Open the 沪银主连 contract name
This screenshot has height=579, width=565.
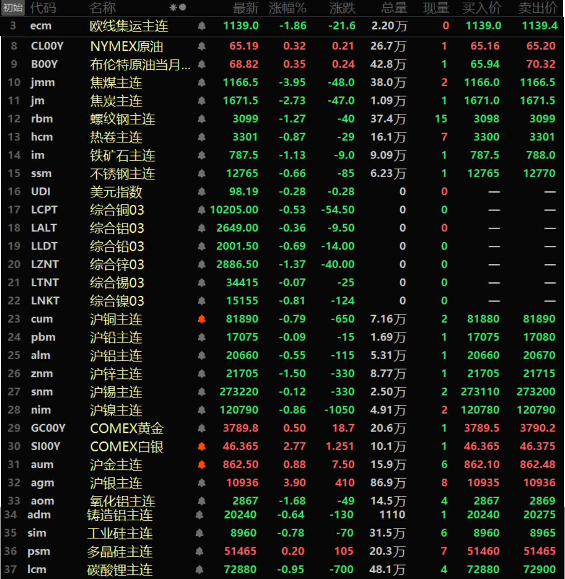point(116,483)
